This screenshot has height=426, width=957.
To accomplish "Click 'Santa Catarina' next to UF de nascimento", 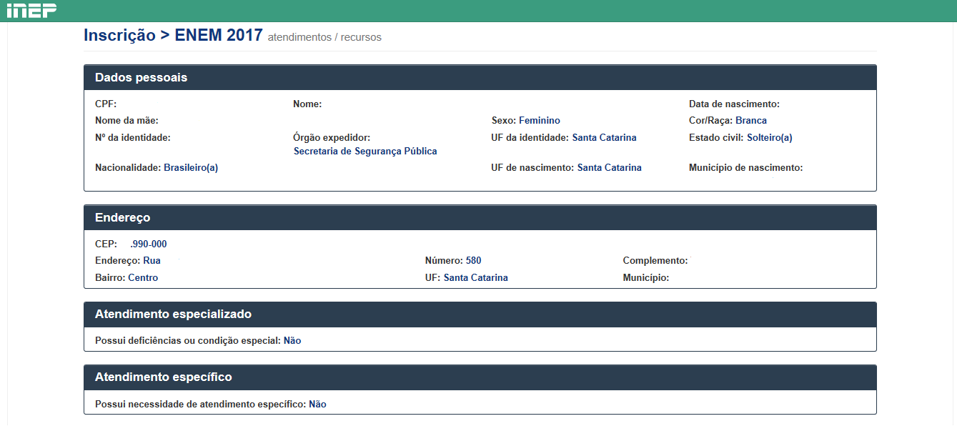I will click(610, 168).
